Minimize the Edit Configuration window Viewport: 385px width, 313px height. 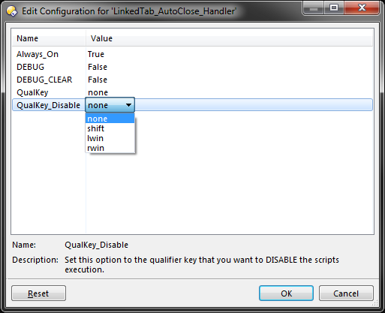314,8
